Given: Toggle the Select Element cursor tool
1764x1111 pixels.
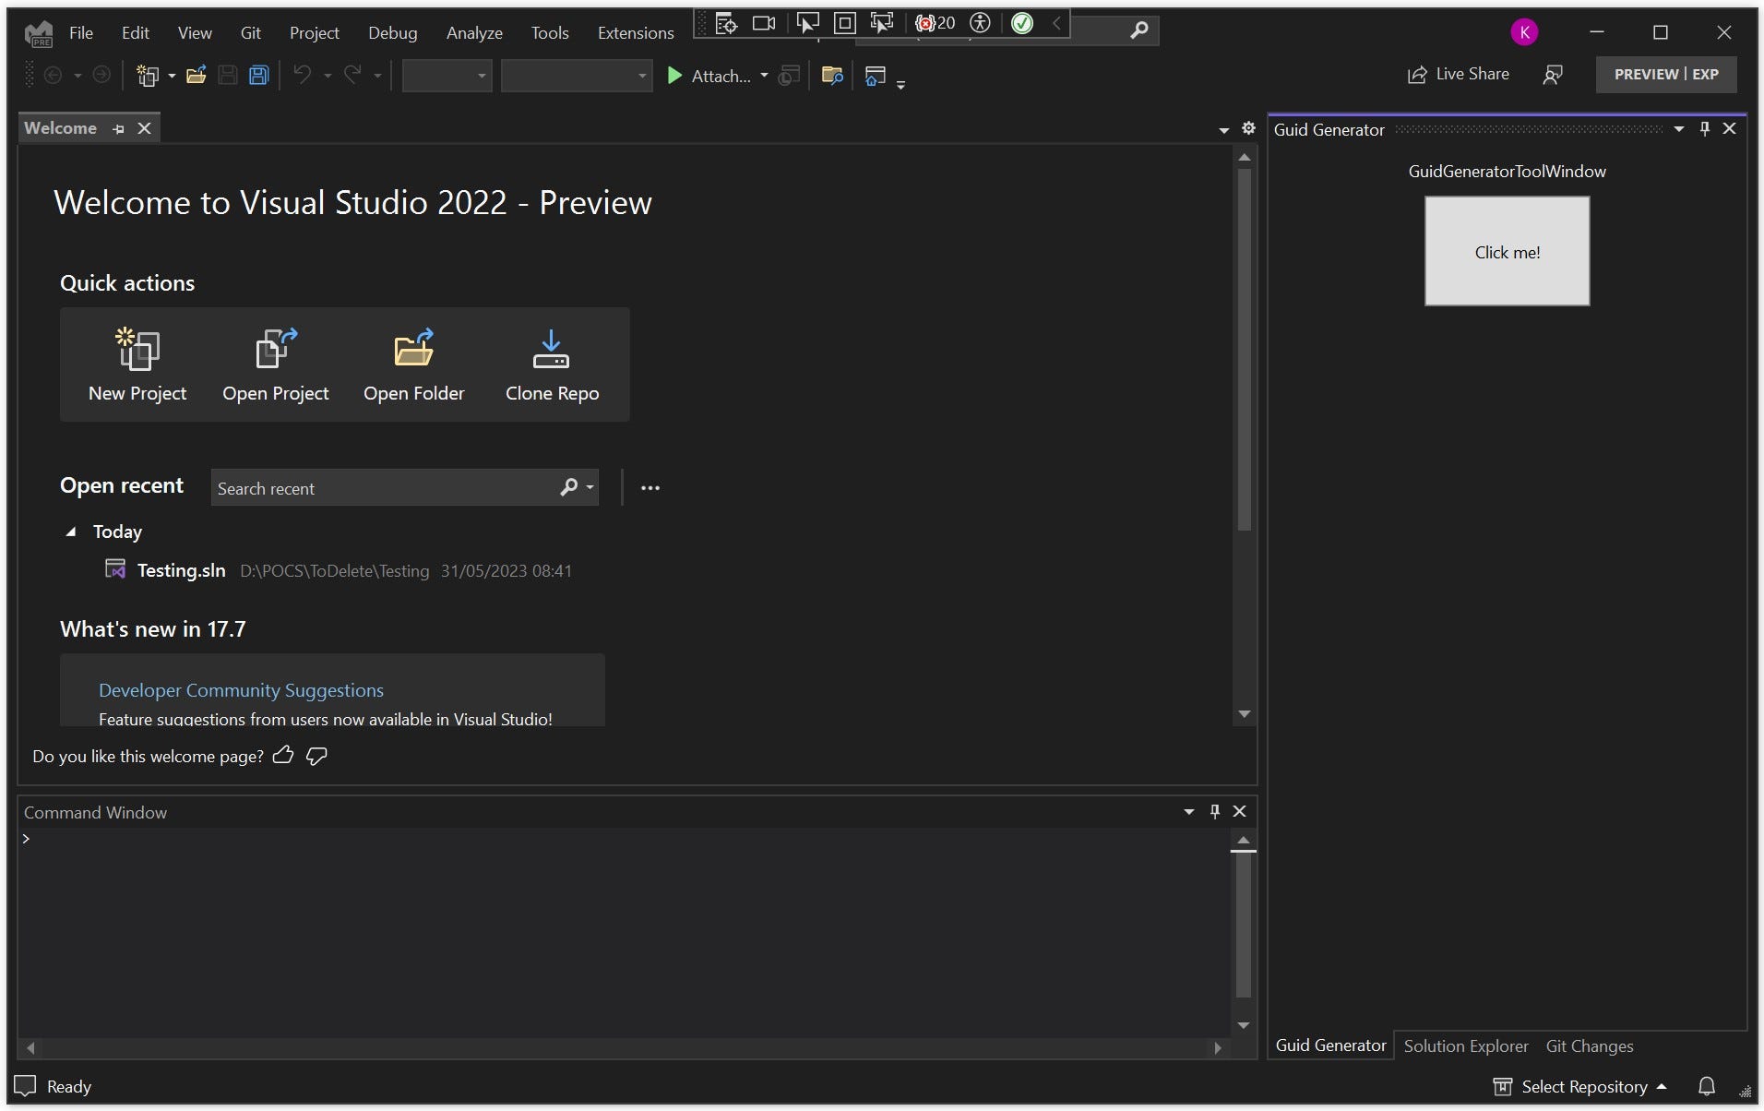Looking at the screenshot, I should point(807,23).
